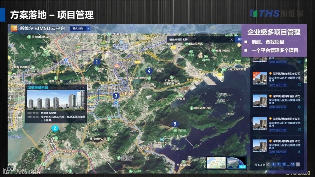Click the 林村郊野公园 park icon

click(109, 139)
